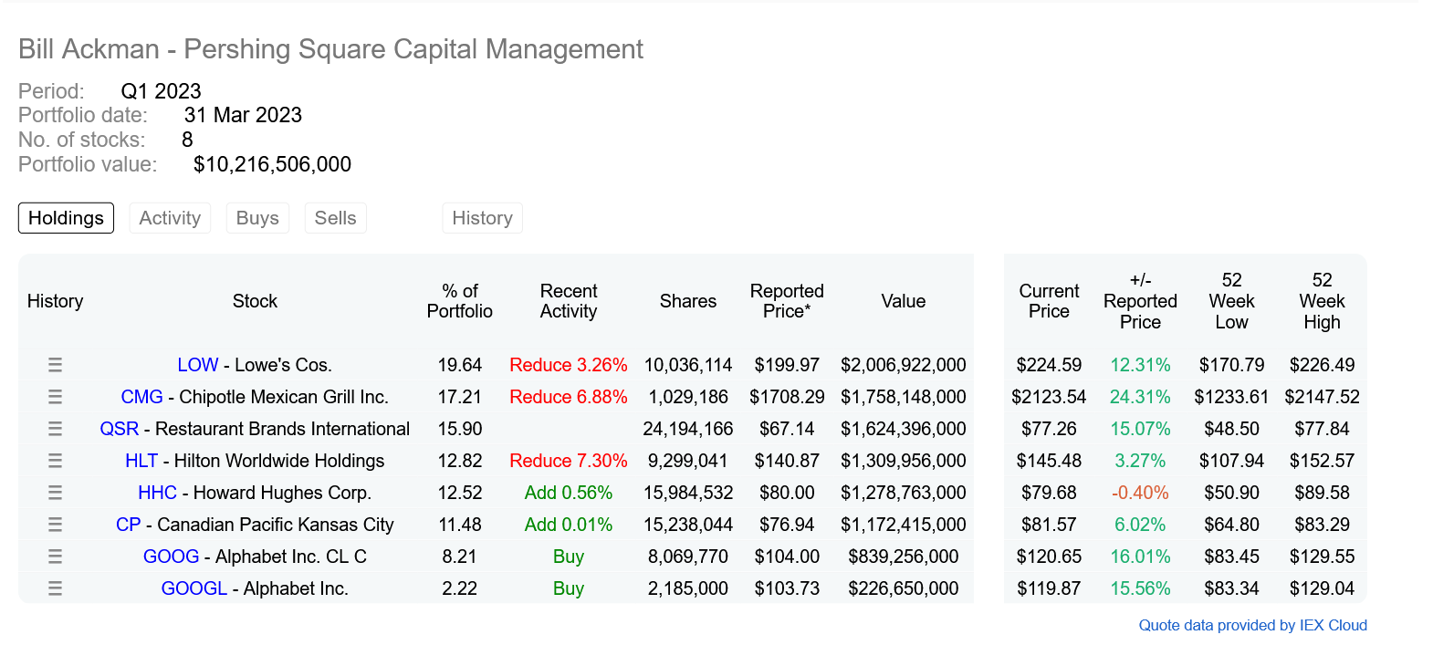
Task: Open history icon for Chipotle Mexican Grill row
Action: click(x=55, y=397)
